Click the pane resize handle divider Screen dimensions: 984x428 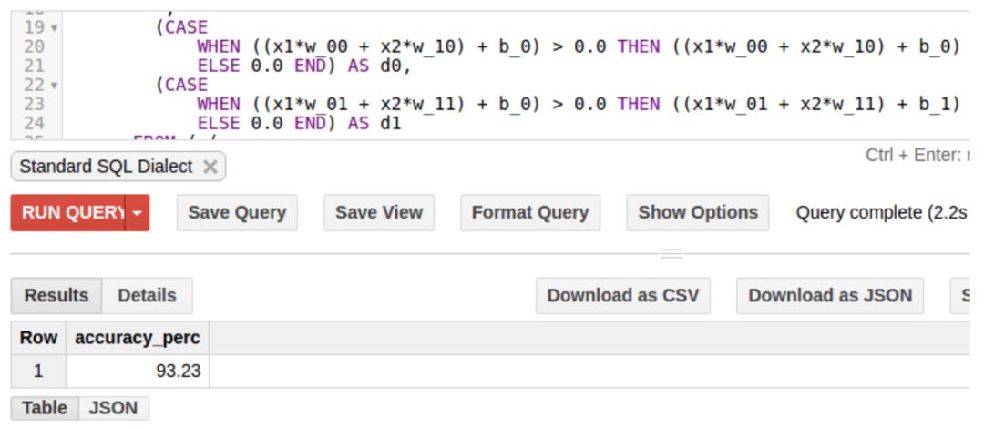click(x=671, y=254)
